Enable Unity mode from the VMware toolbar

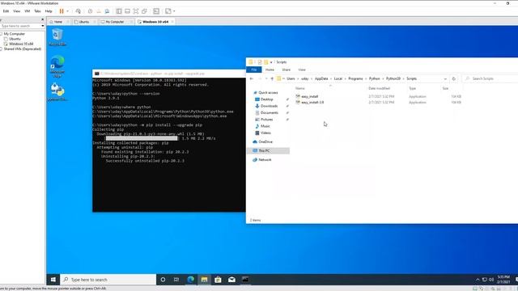pos(144,11)
